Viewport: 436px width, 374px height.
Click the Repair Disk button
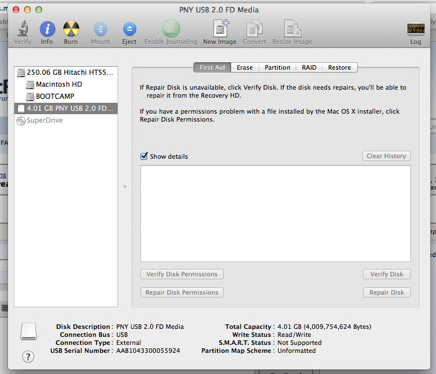point(387,292)
